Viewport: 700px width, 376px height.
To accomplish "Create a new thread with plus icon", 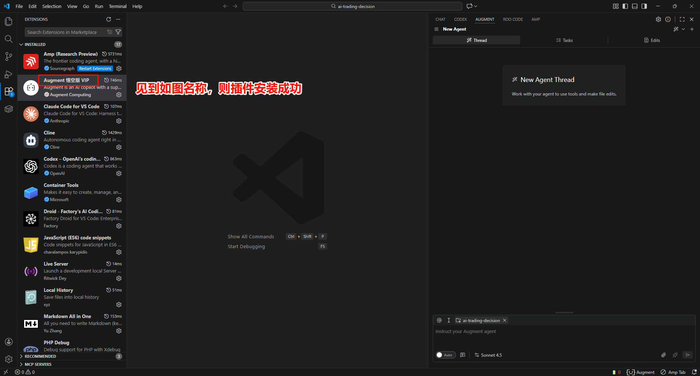I will click(692, 29).
